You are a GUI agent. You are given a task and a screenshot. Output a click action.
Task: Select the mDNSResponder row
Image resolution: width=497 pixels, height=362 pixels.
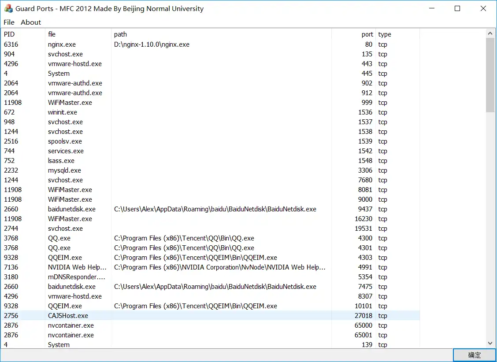point(211,277)
